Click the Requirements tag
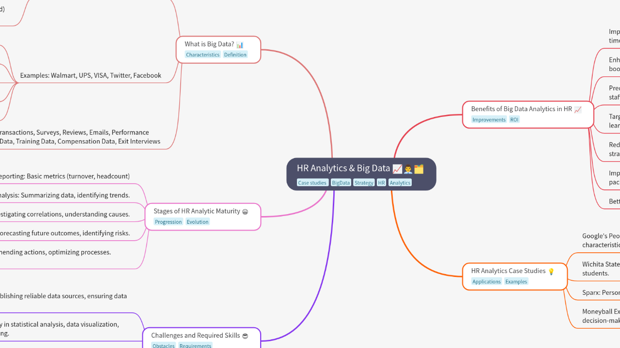The width and height of the screenshot is (620, 348). (x=195, y=346)
